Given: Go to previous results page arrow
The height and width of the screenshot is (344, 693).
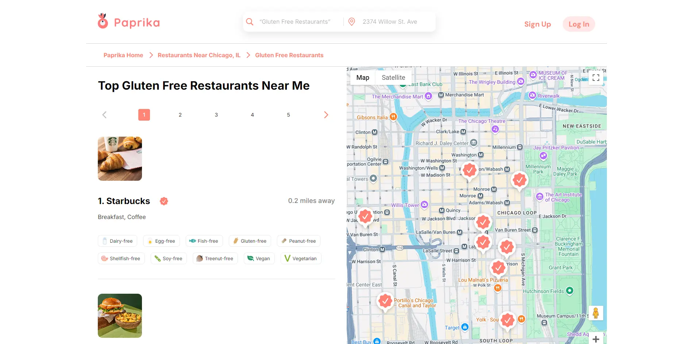Looking at the screenshot, I should pos(104,115).
